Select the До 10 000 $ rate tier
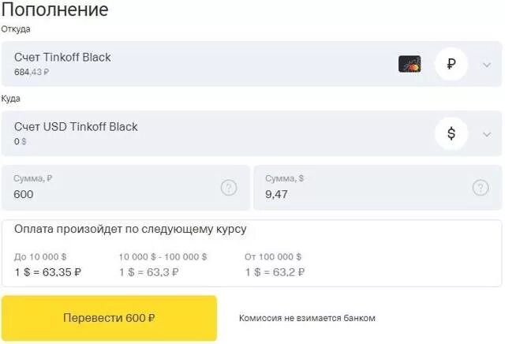The height and width of the screenshot is (344, 505). (x=47, y=265)
